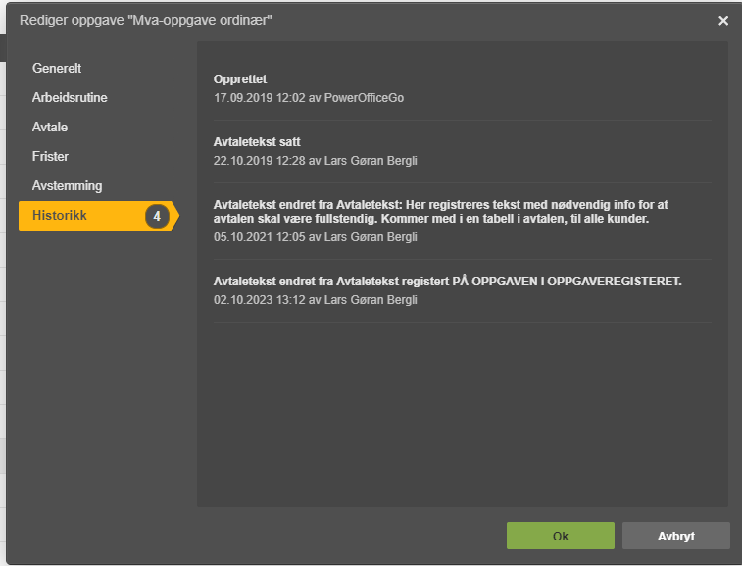Open the Generelt section

click(57, 69)
